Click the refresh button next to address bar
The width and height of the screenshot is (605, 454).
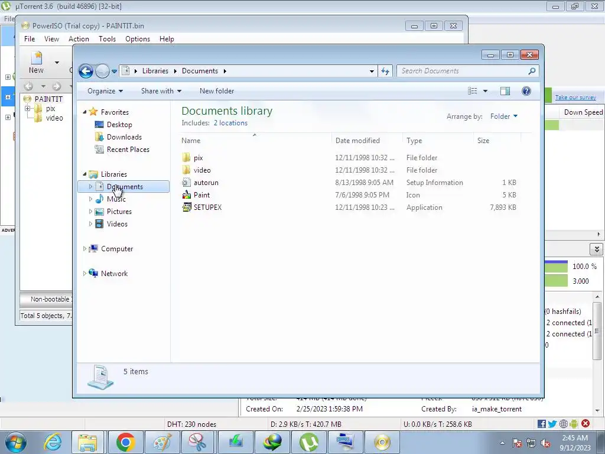[385, 71]
